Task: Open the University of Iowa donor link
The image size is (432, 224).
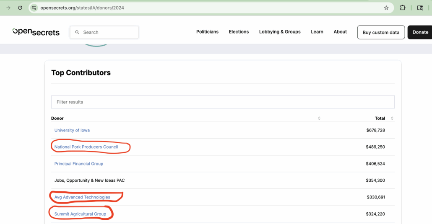Action: point(72,130)
